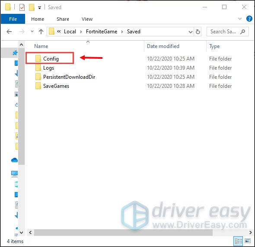This screenshot has width=255, height=247.
Task: Open Help with the blue question mark
Action: (x=249, y=19)
